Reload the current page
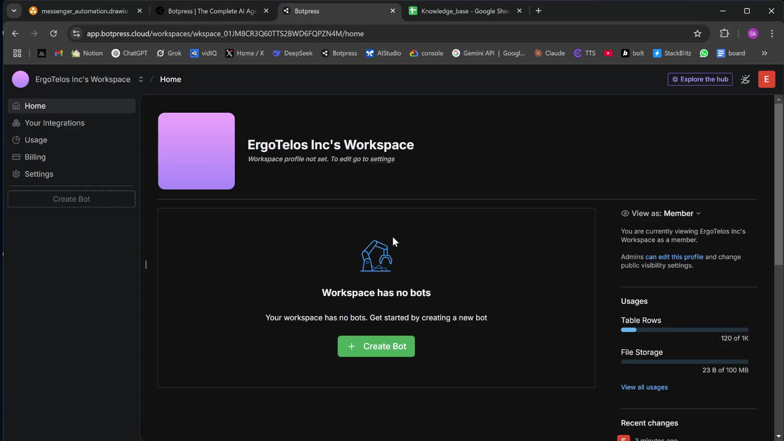Screen dimensions: 784x441 click(x=53, y=33)
